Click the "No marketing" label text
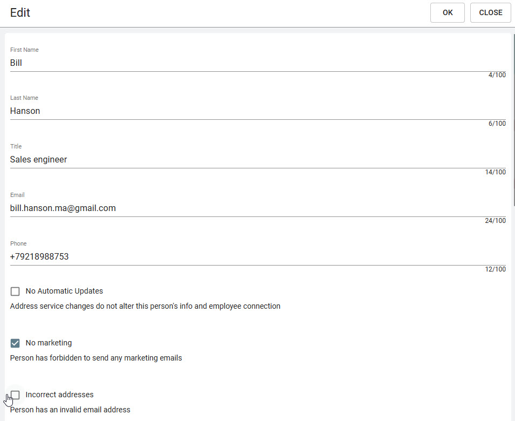 point(49,343)
